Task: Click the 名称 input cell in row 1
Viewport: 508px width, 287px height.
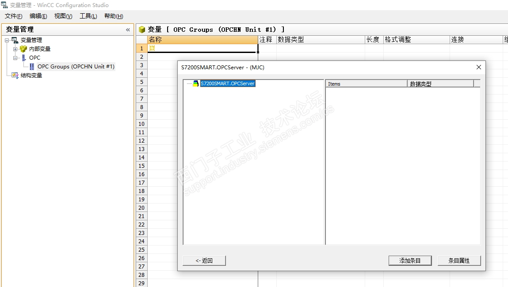Action: [x=202, y=48]
